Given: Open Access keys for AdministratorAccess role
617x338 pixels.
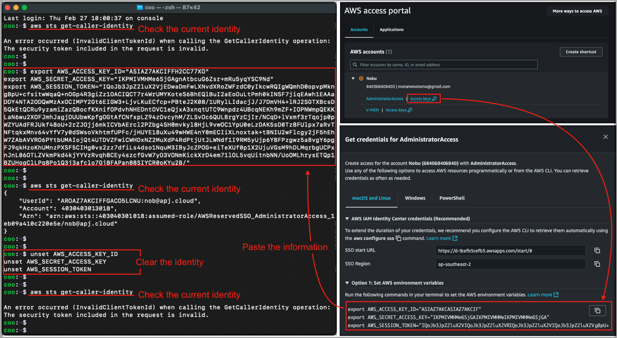Looking at the screenshot, I should [x=423, y=99].
